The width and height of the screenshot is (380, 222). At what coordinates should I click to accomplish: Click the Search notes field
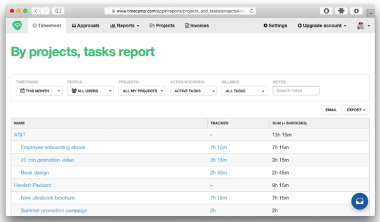[x=296, y=91]
